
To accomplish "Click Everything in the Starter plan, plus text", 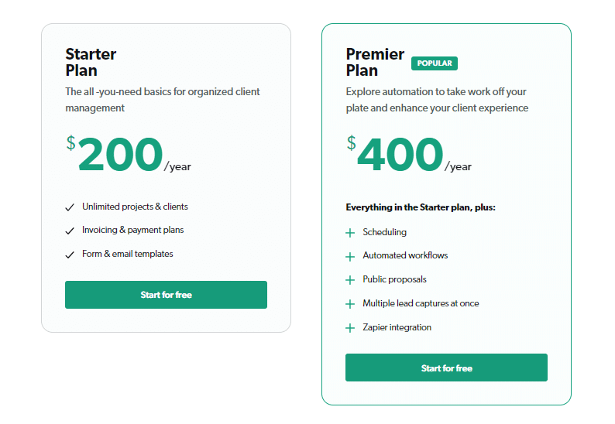I will pyautogui.click(x=421, y=207).
